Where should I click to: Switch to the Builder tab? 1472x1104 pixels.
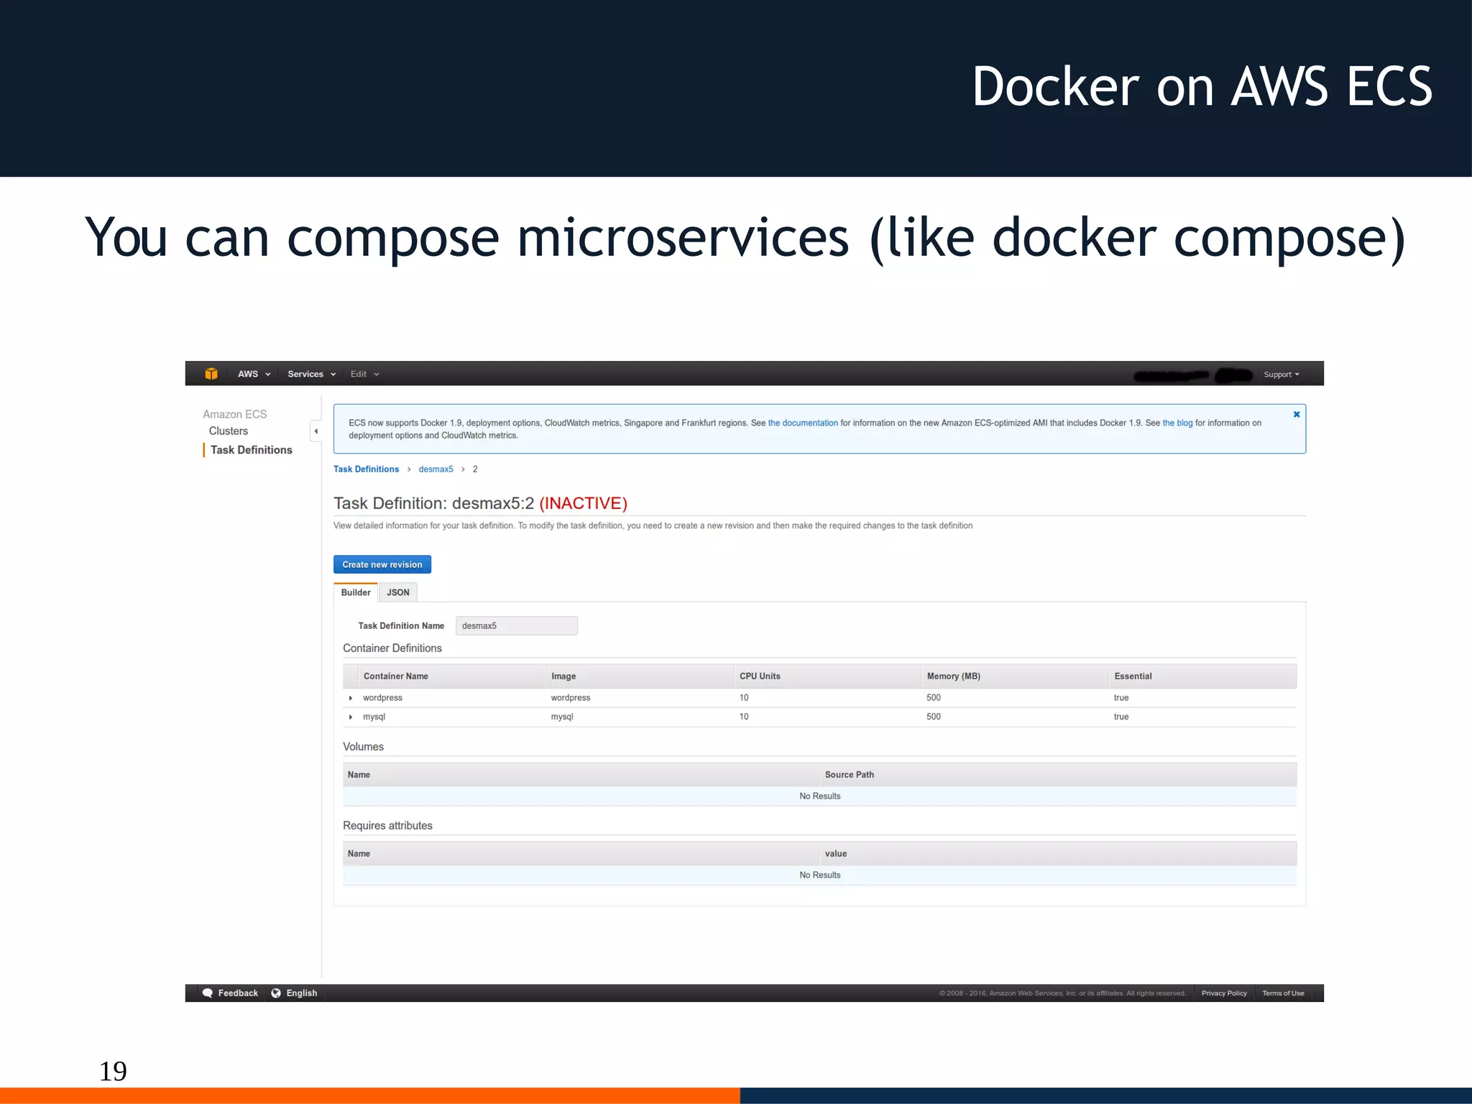point(356,592)
